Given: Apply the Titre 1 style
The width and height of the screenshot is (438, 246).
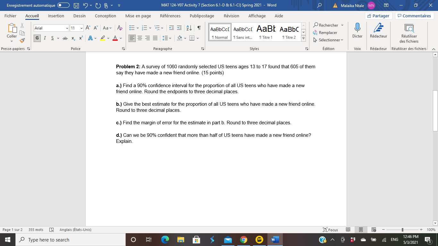Looking at the screenshot, I should (266, 32).
